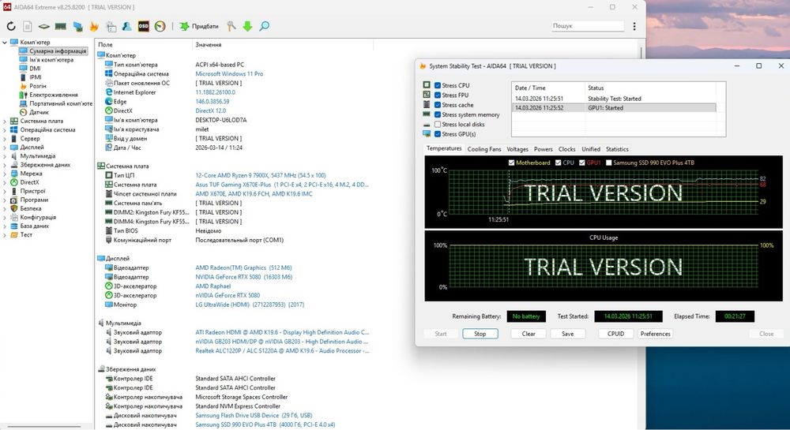Expand the Дисплей tree node

coord(5,148)
